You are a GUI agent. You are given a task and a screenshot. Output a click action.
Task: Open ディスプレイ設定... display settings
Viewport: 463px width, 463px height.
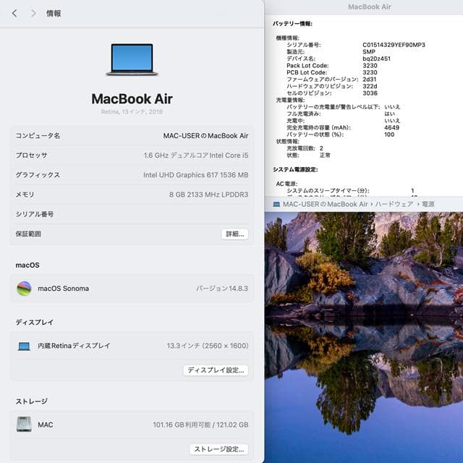(216, 370)
